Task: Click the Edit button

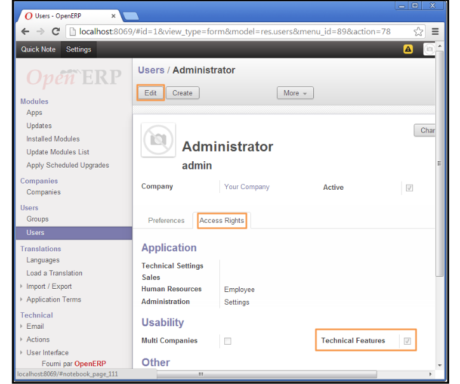Action: [150, 93]
